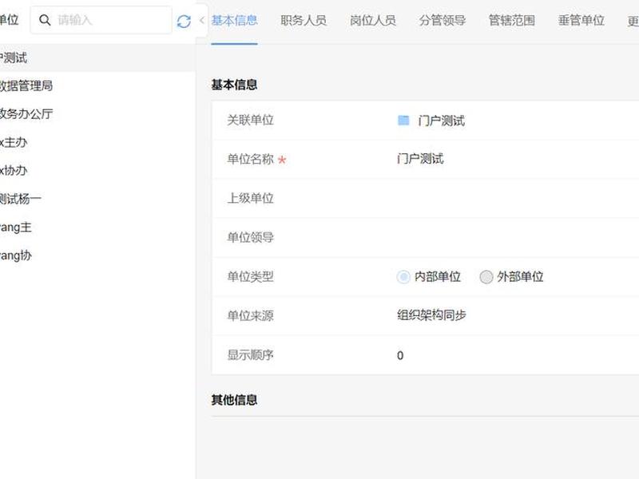Click the 基本信息 section heading

click(234, 85)
